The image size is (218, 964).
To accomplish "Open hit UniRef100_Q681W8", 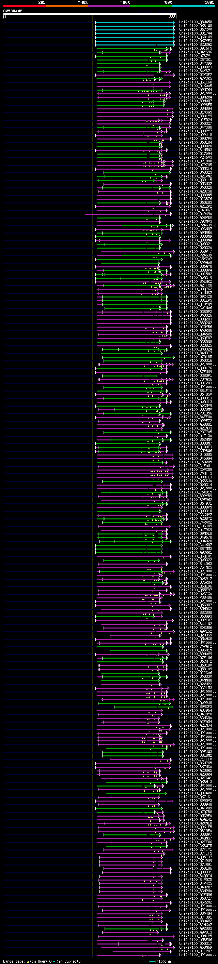I will (196, 26).
